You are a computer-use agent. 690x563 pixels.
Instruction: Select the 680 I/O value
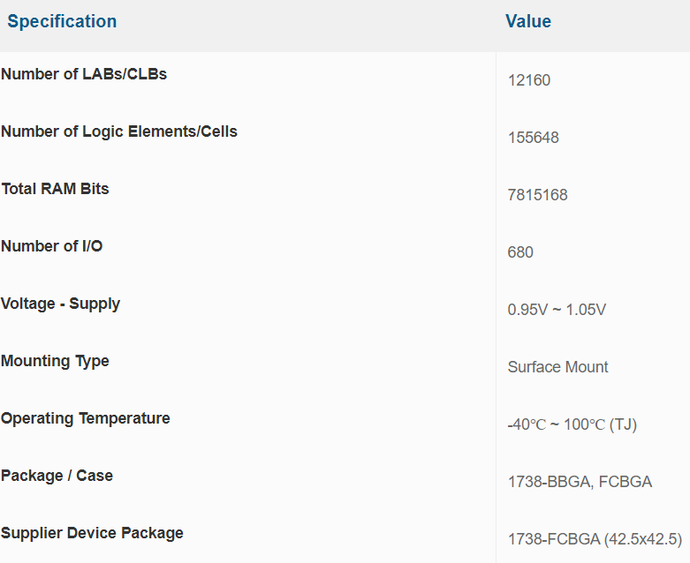click(x=521, y=252)
